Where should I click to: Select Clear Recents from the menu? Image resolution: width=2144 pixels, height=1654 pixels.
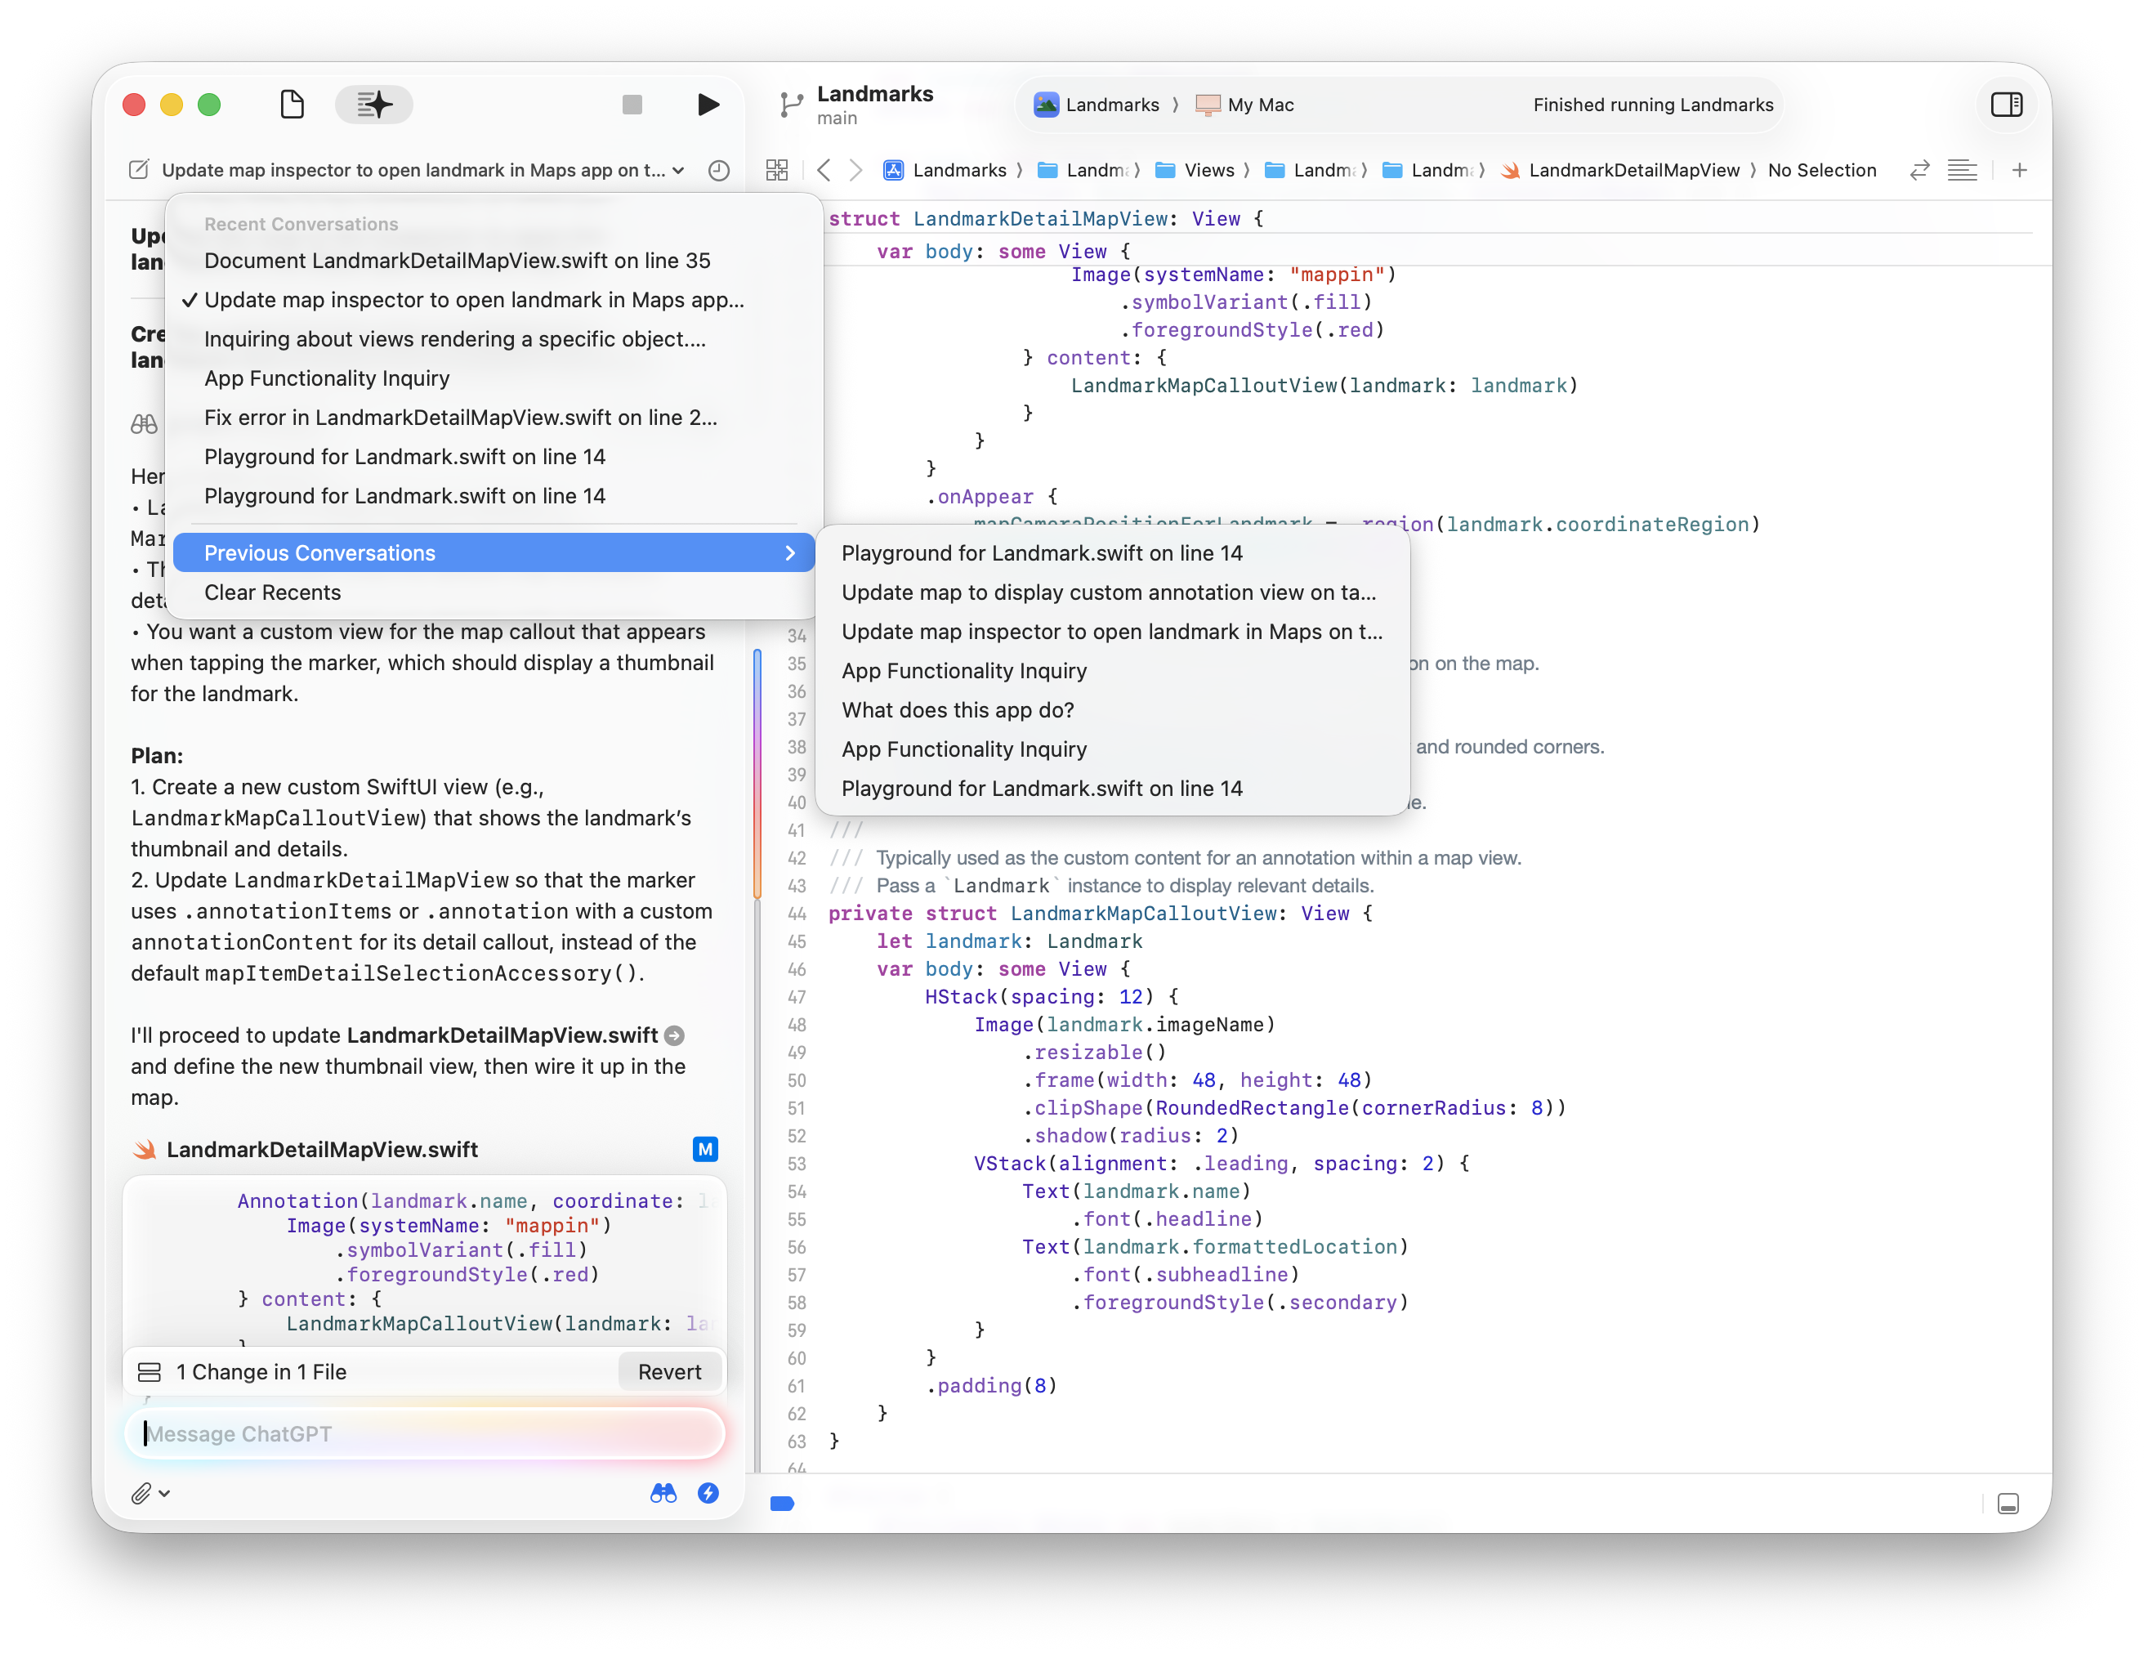[273, 592]
